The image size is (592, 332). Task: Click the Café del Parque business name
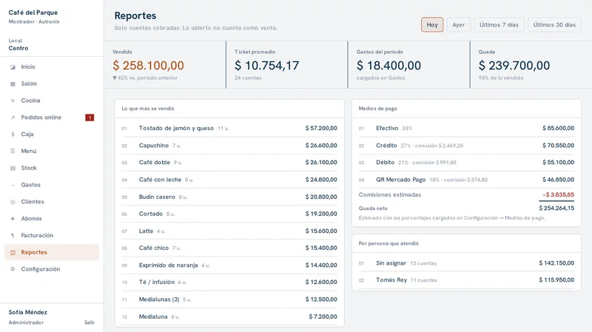33,13
